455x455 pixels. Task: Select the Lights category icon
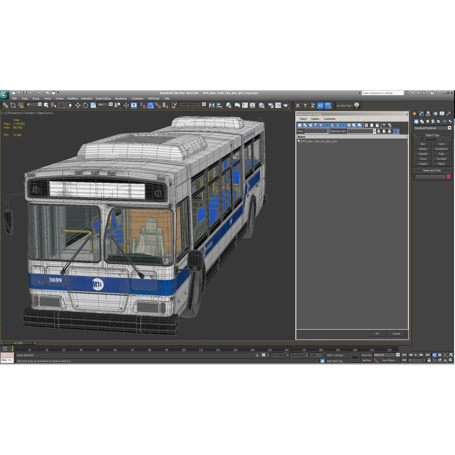point(427,121)
